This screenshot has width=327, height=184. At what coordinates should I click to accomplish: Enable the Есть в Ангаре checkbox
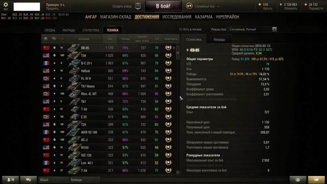point(181,29)
